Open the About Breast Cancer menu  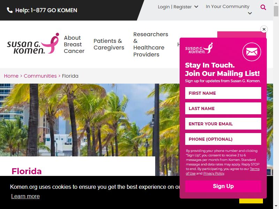tap(74, 45)
